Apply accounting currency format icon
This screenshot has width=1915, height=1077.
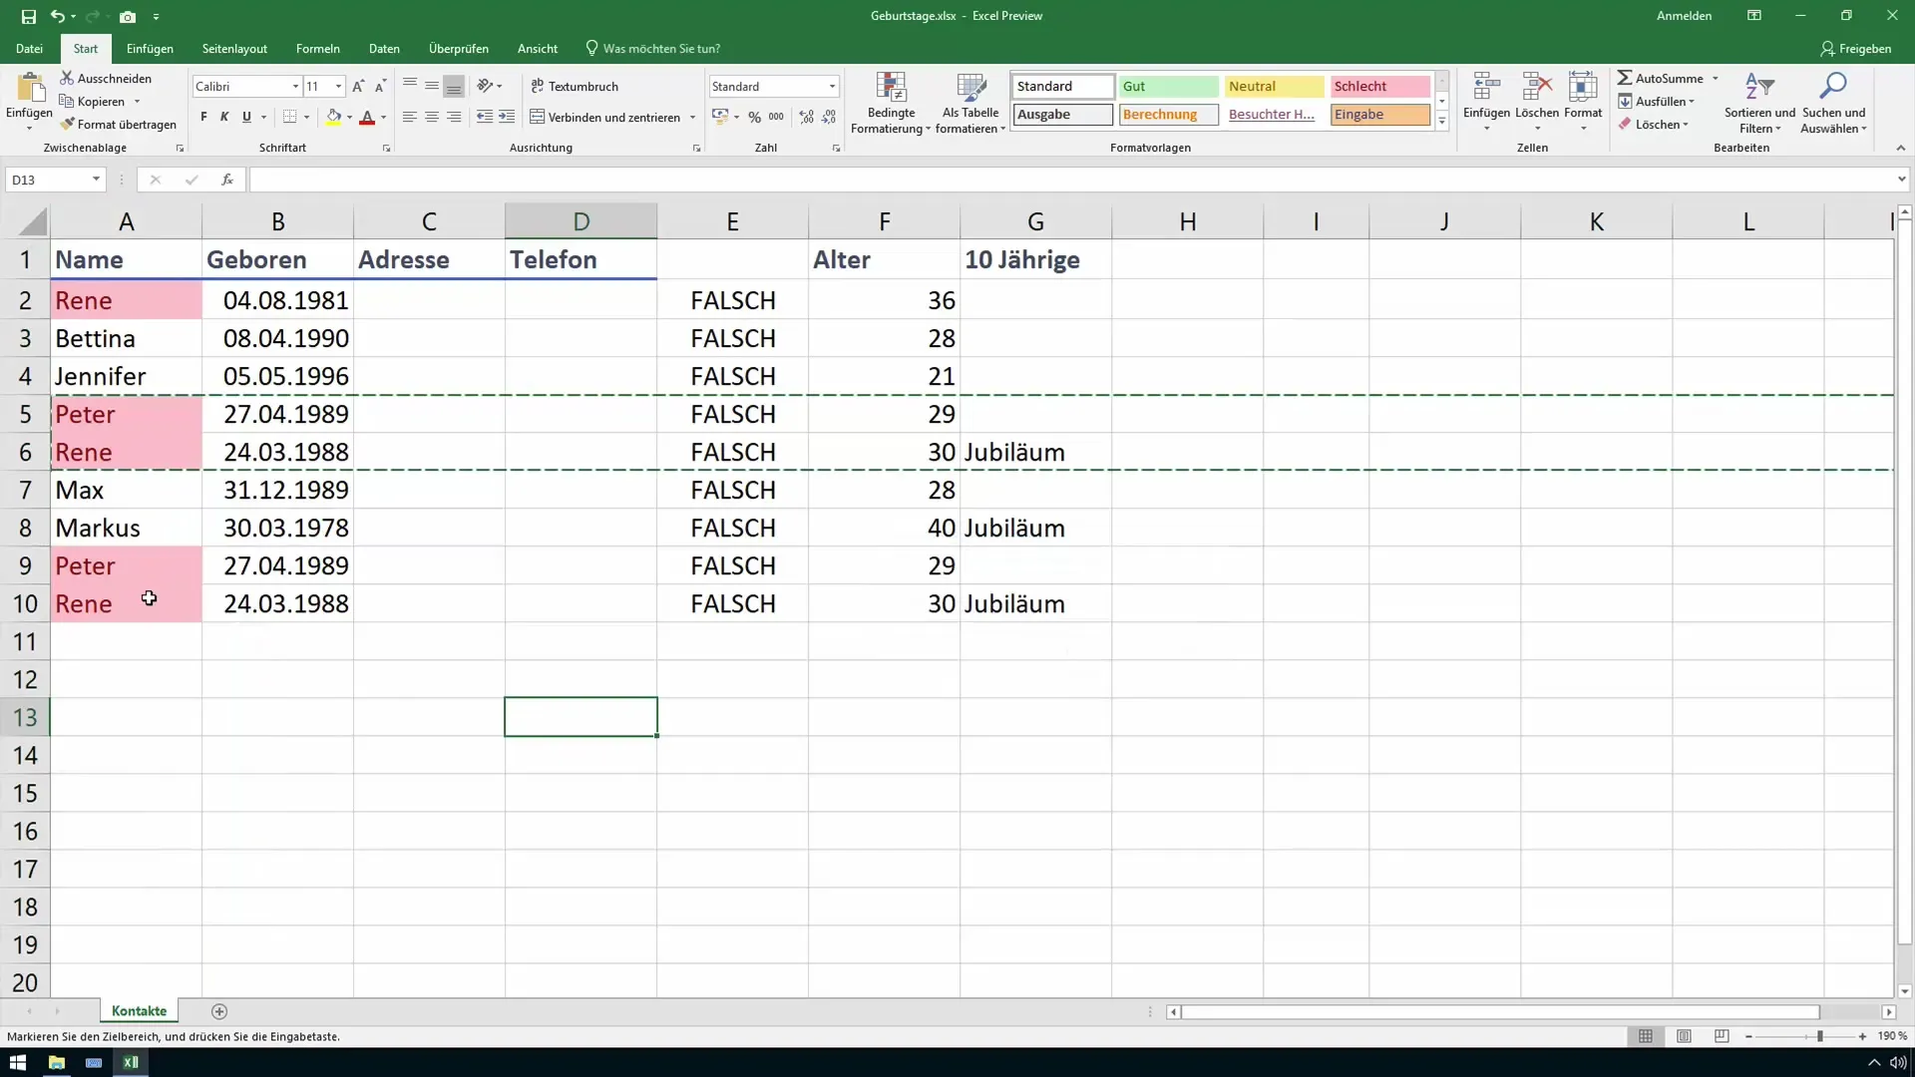click(x=720, y=117)
